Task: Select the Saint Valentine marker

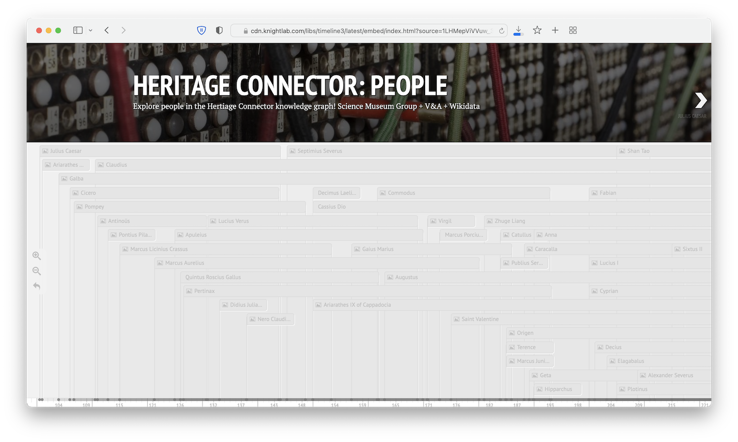Action: pyautogui.click(x=582, y=319)
